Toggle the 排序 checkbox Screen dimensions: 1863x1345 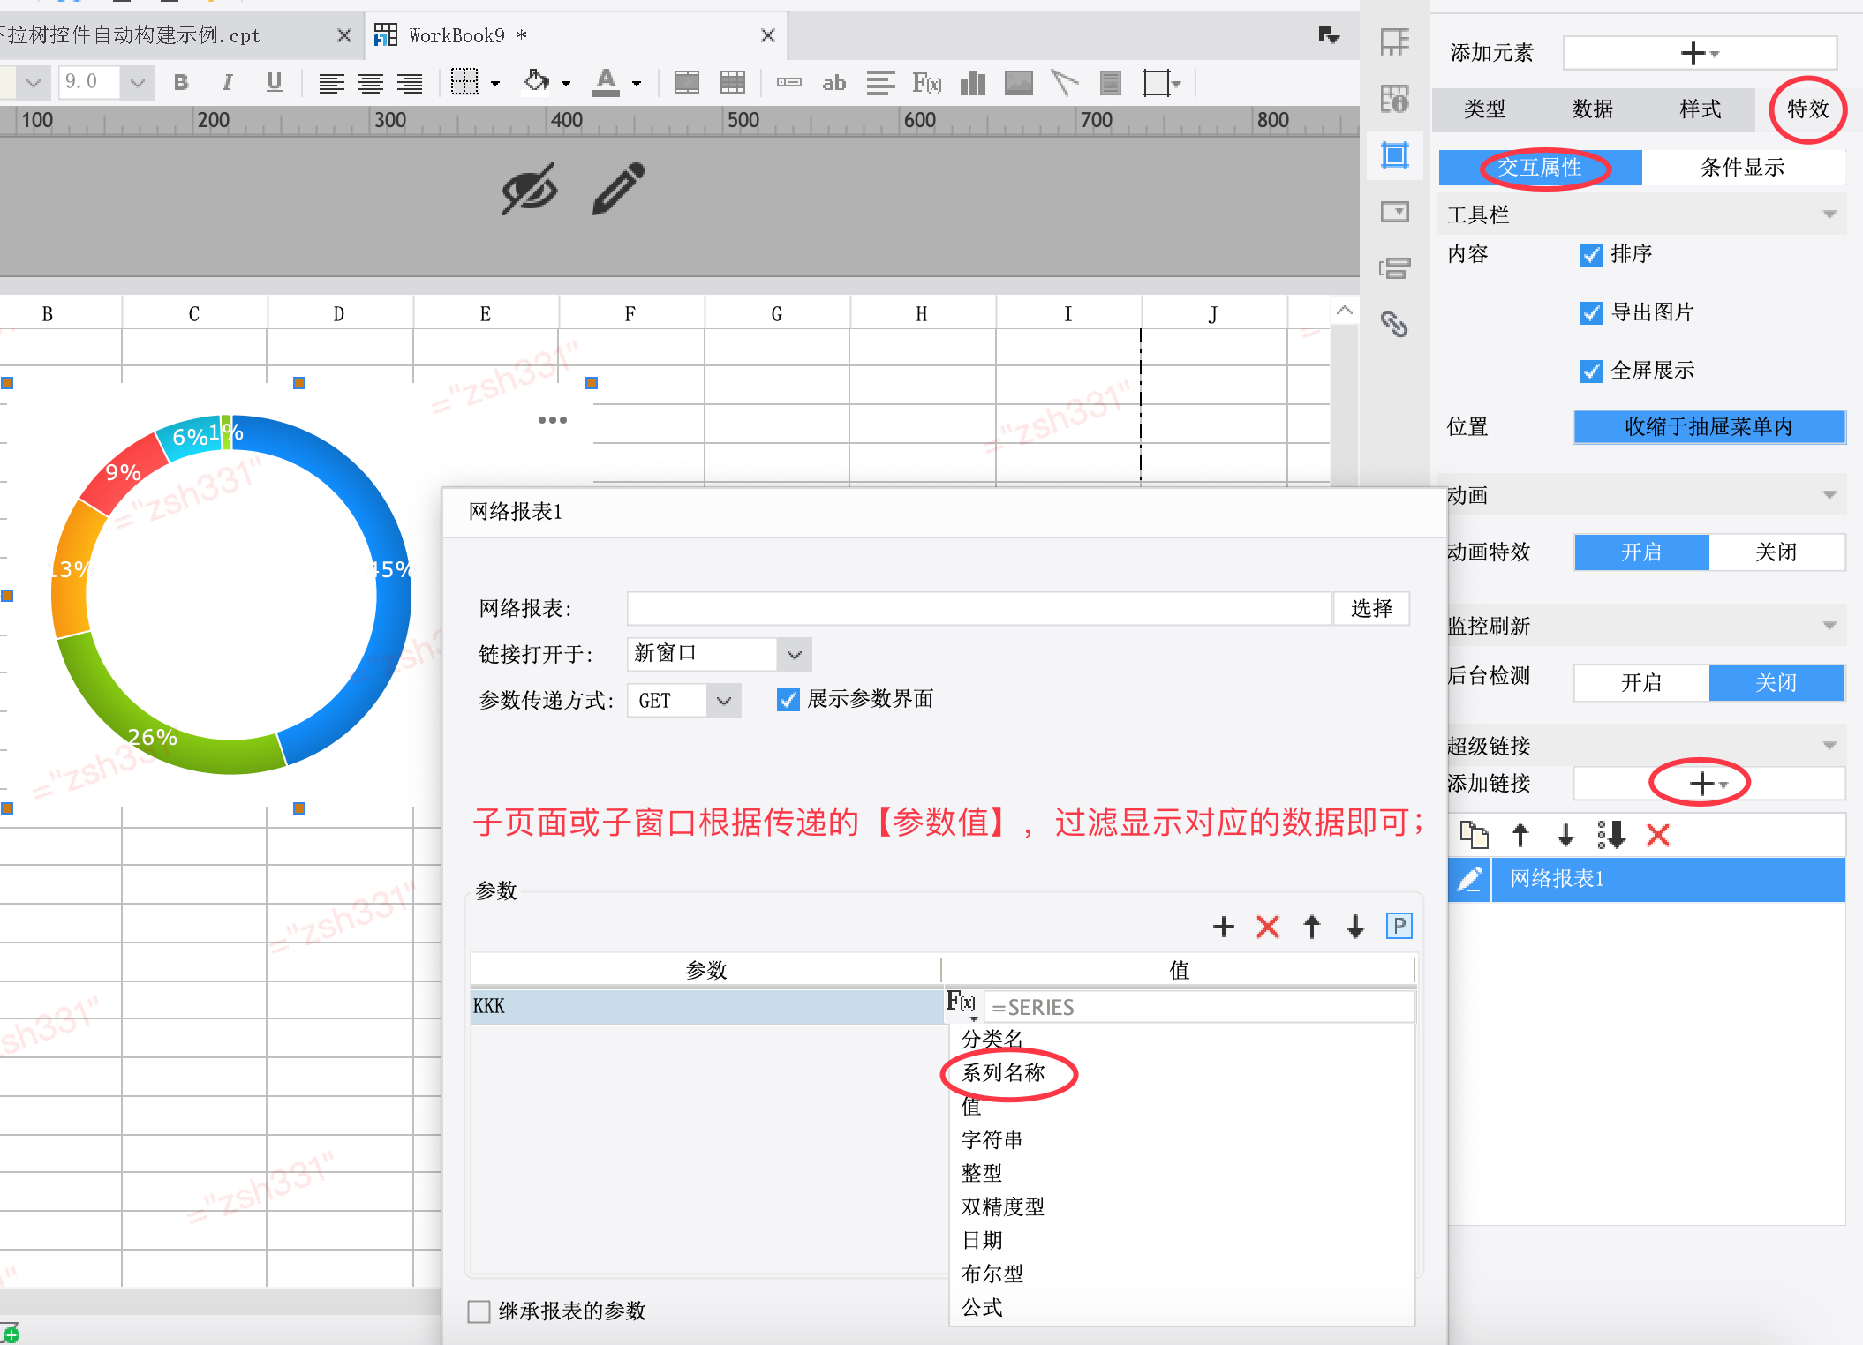click(x=1591, y=255)
